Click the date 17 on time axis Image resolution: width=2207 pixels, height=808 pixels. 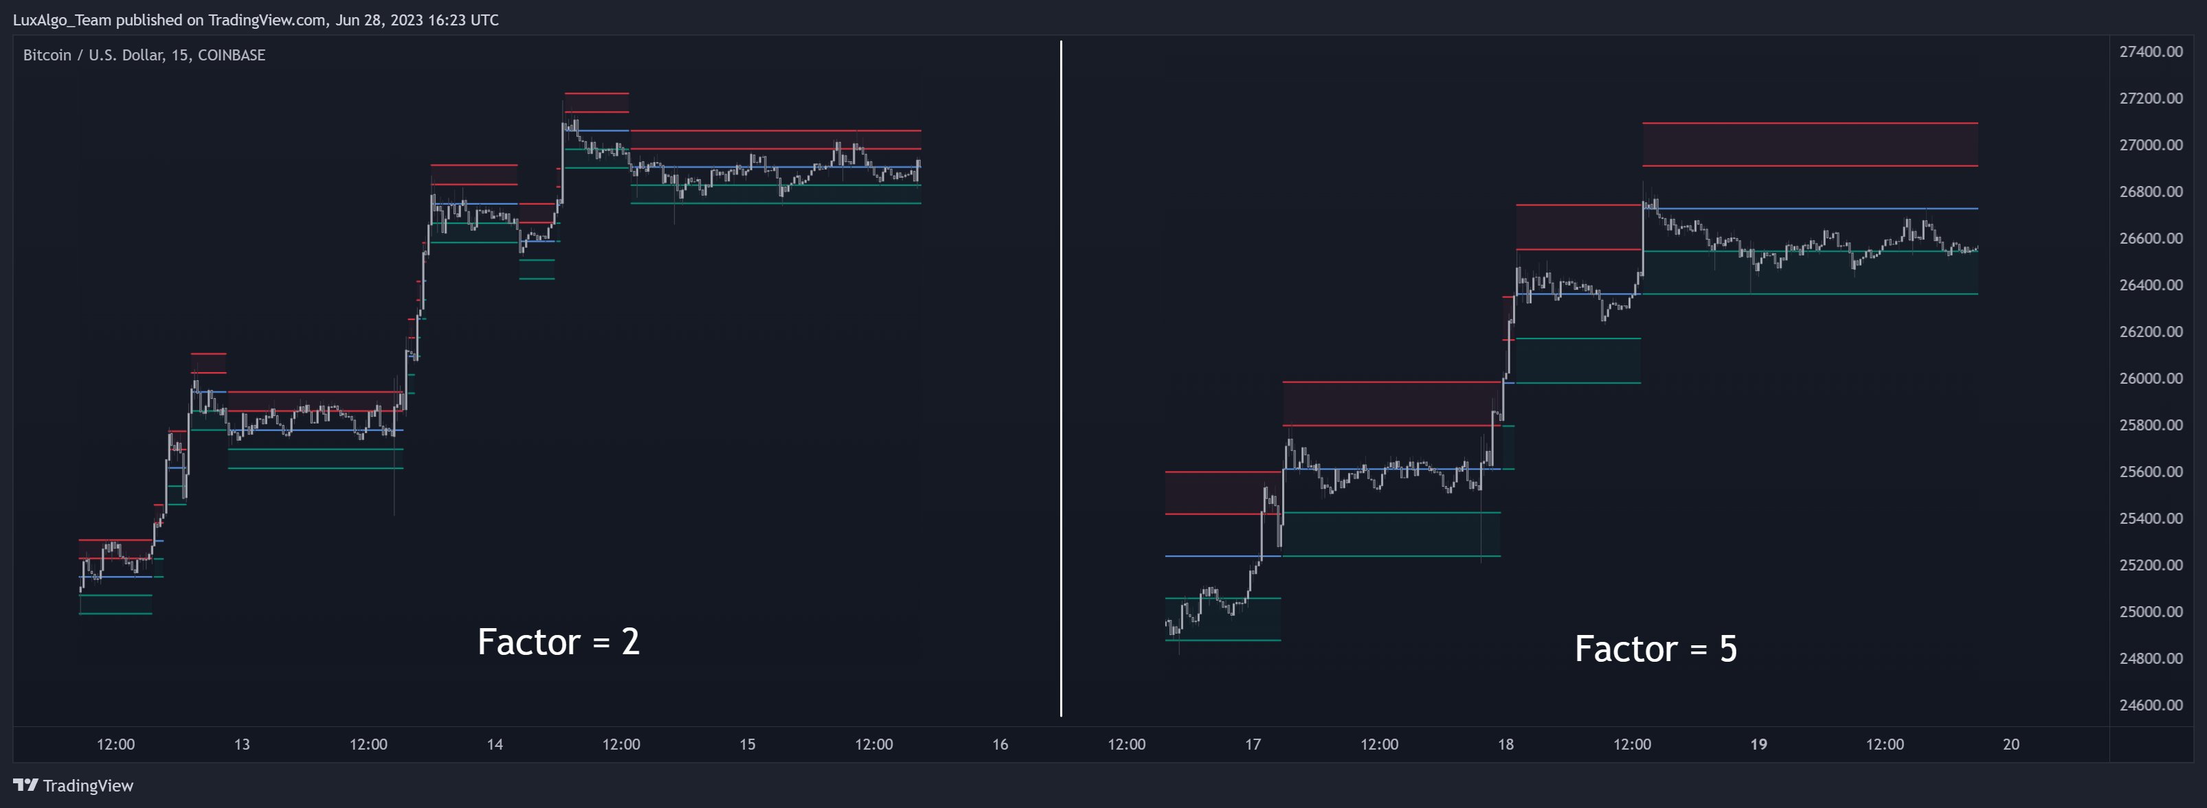click(1253, 743)
